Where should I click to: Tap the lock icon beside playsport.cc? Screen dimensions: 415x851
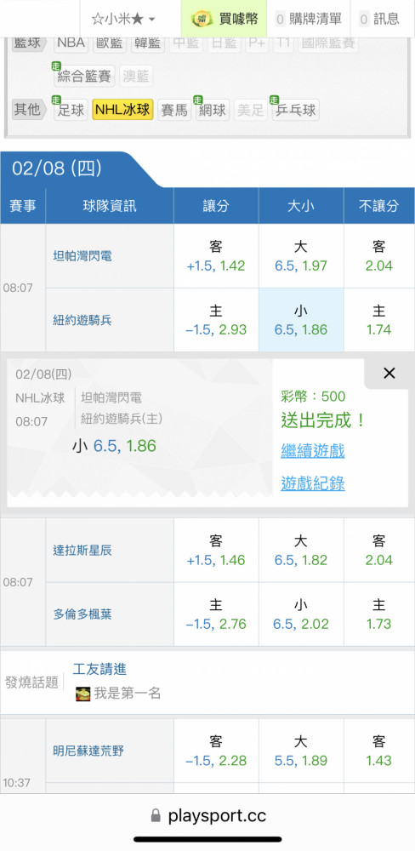coord(156,816)
